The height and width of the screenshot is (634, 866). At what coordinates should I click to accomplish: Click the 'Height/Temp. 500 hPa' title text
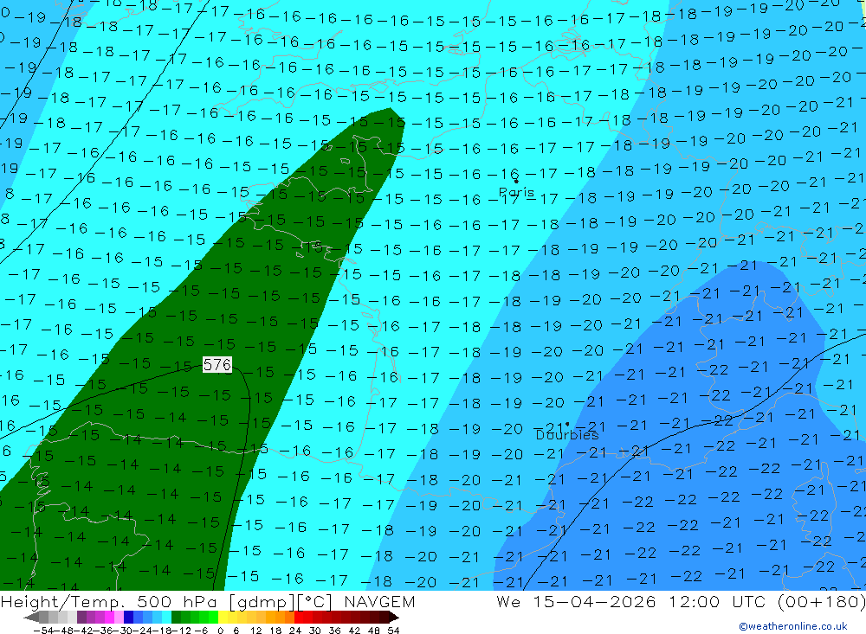(111, 601)
